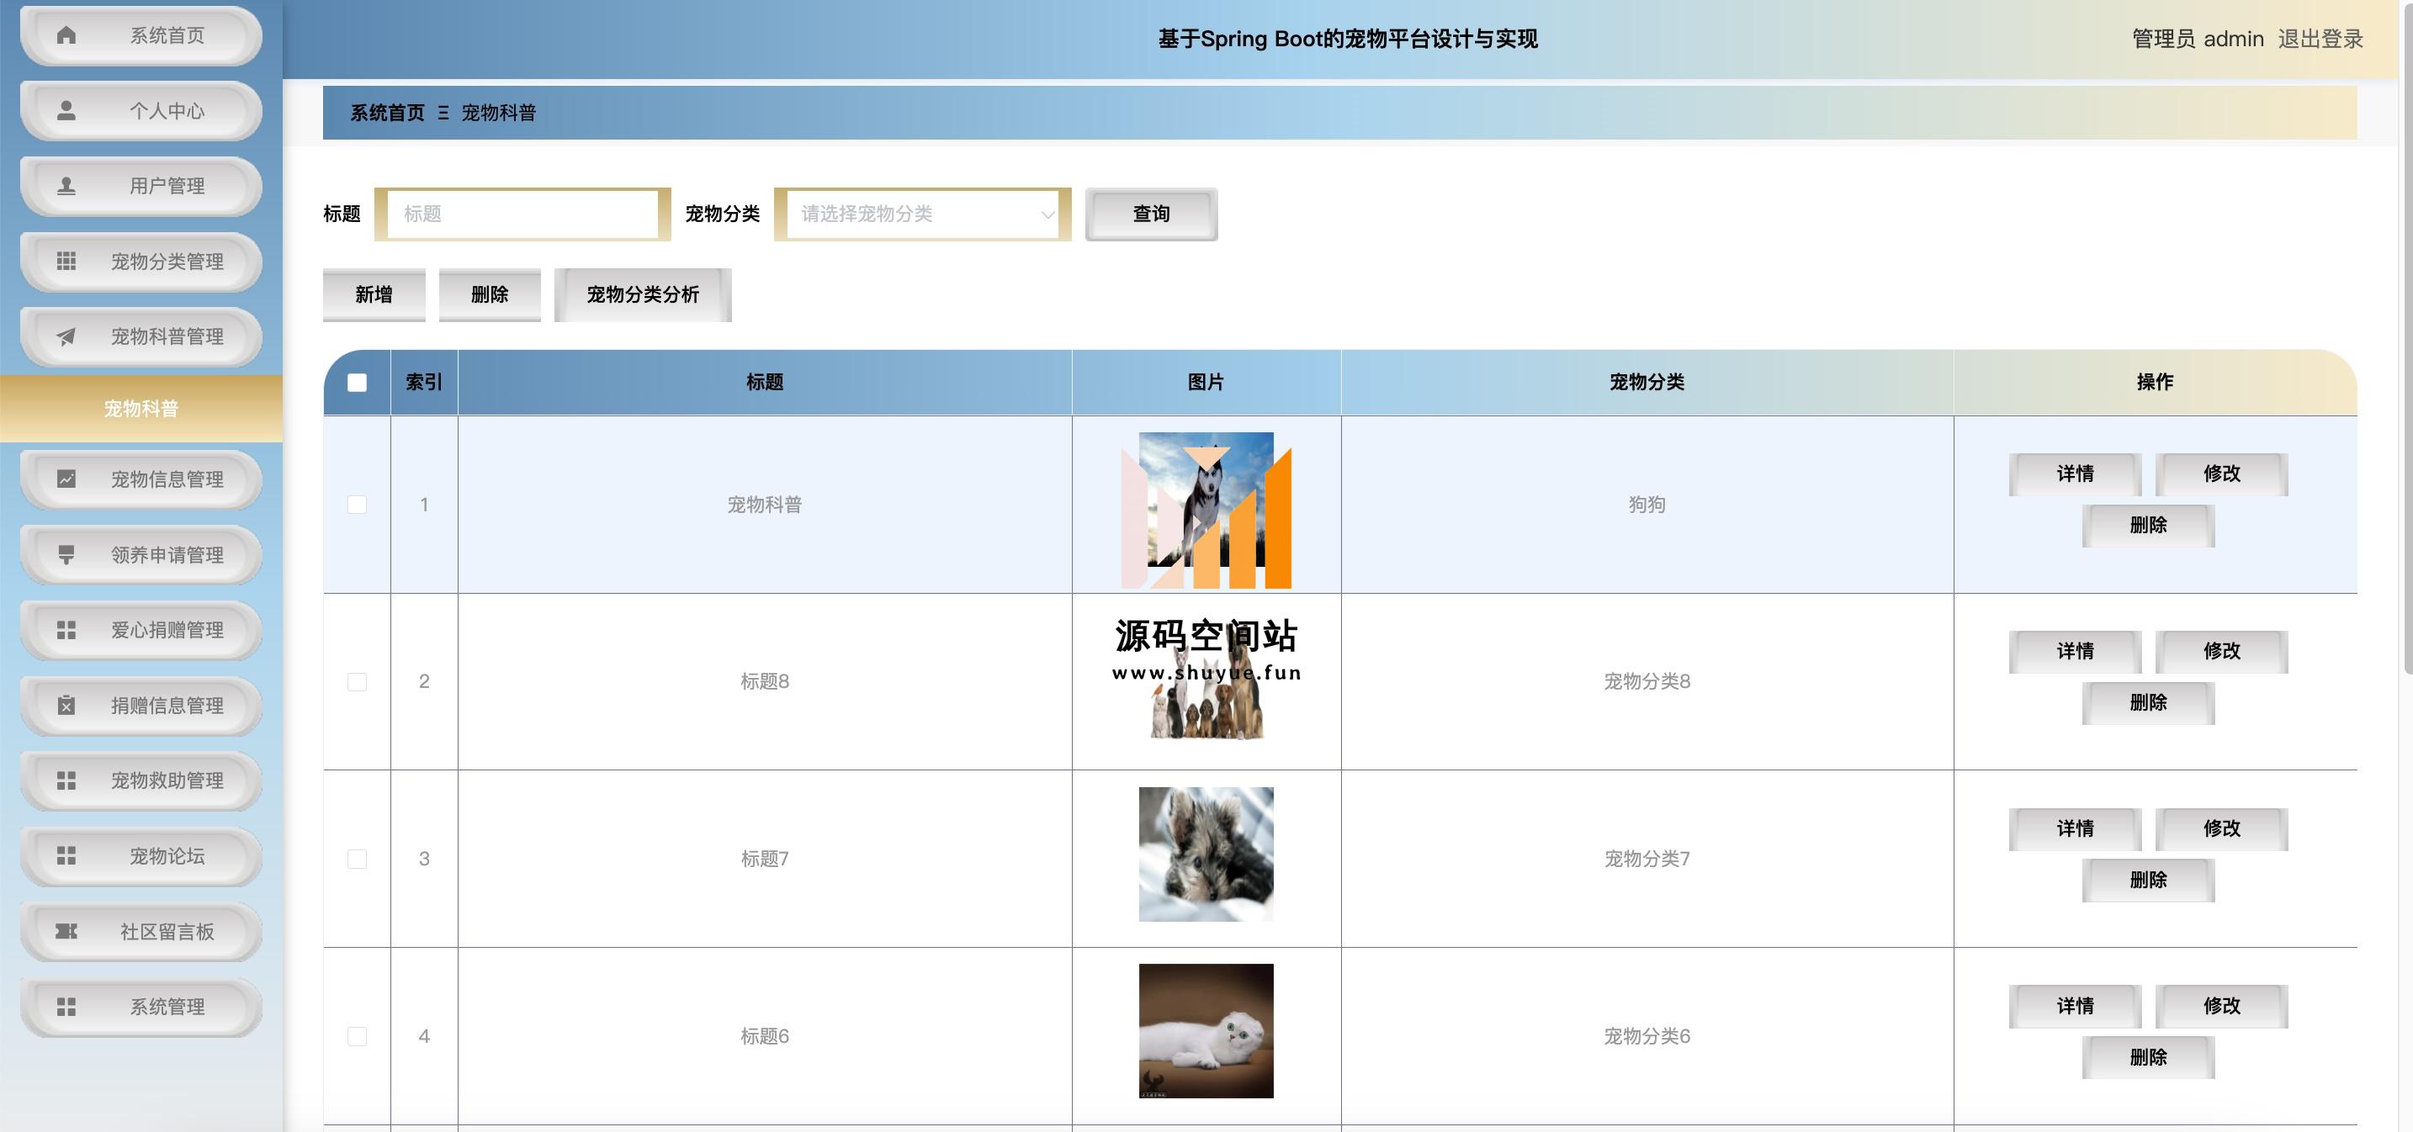2413x1132 pixels.
Task: Click 修改 for row 标题7
Action: pyautogui.click(x=2221, y=829)
